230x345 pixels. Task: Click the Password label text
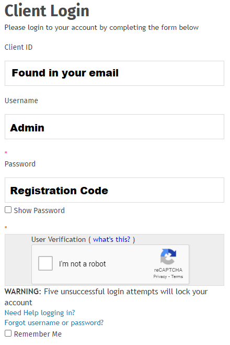[20, 164]
